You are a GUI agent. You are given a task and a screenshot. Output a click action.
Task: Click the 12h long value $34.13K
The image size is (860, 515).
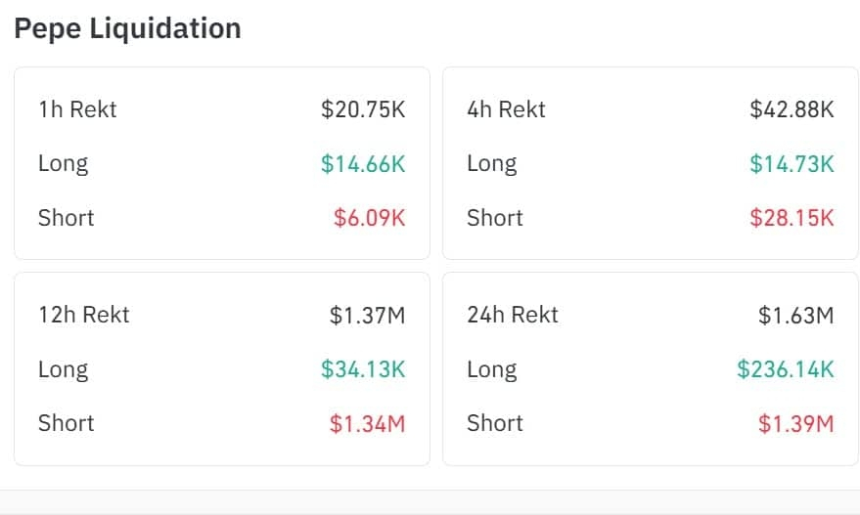[363, 369]
